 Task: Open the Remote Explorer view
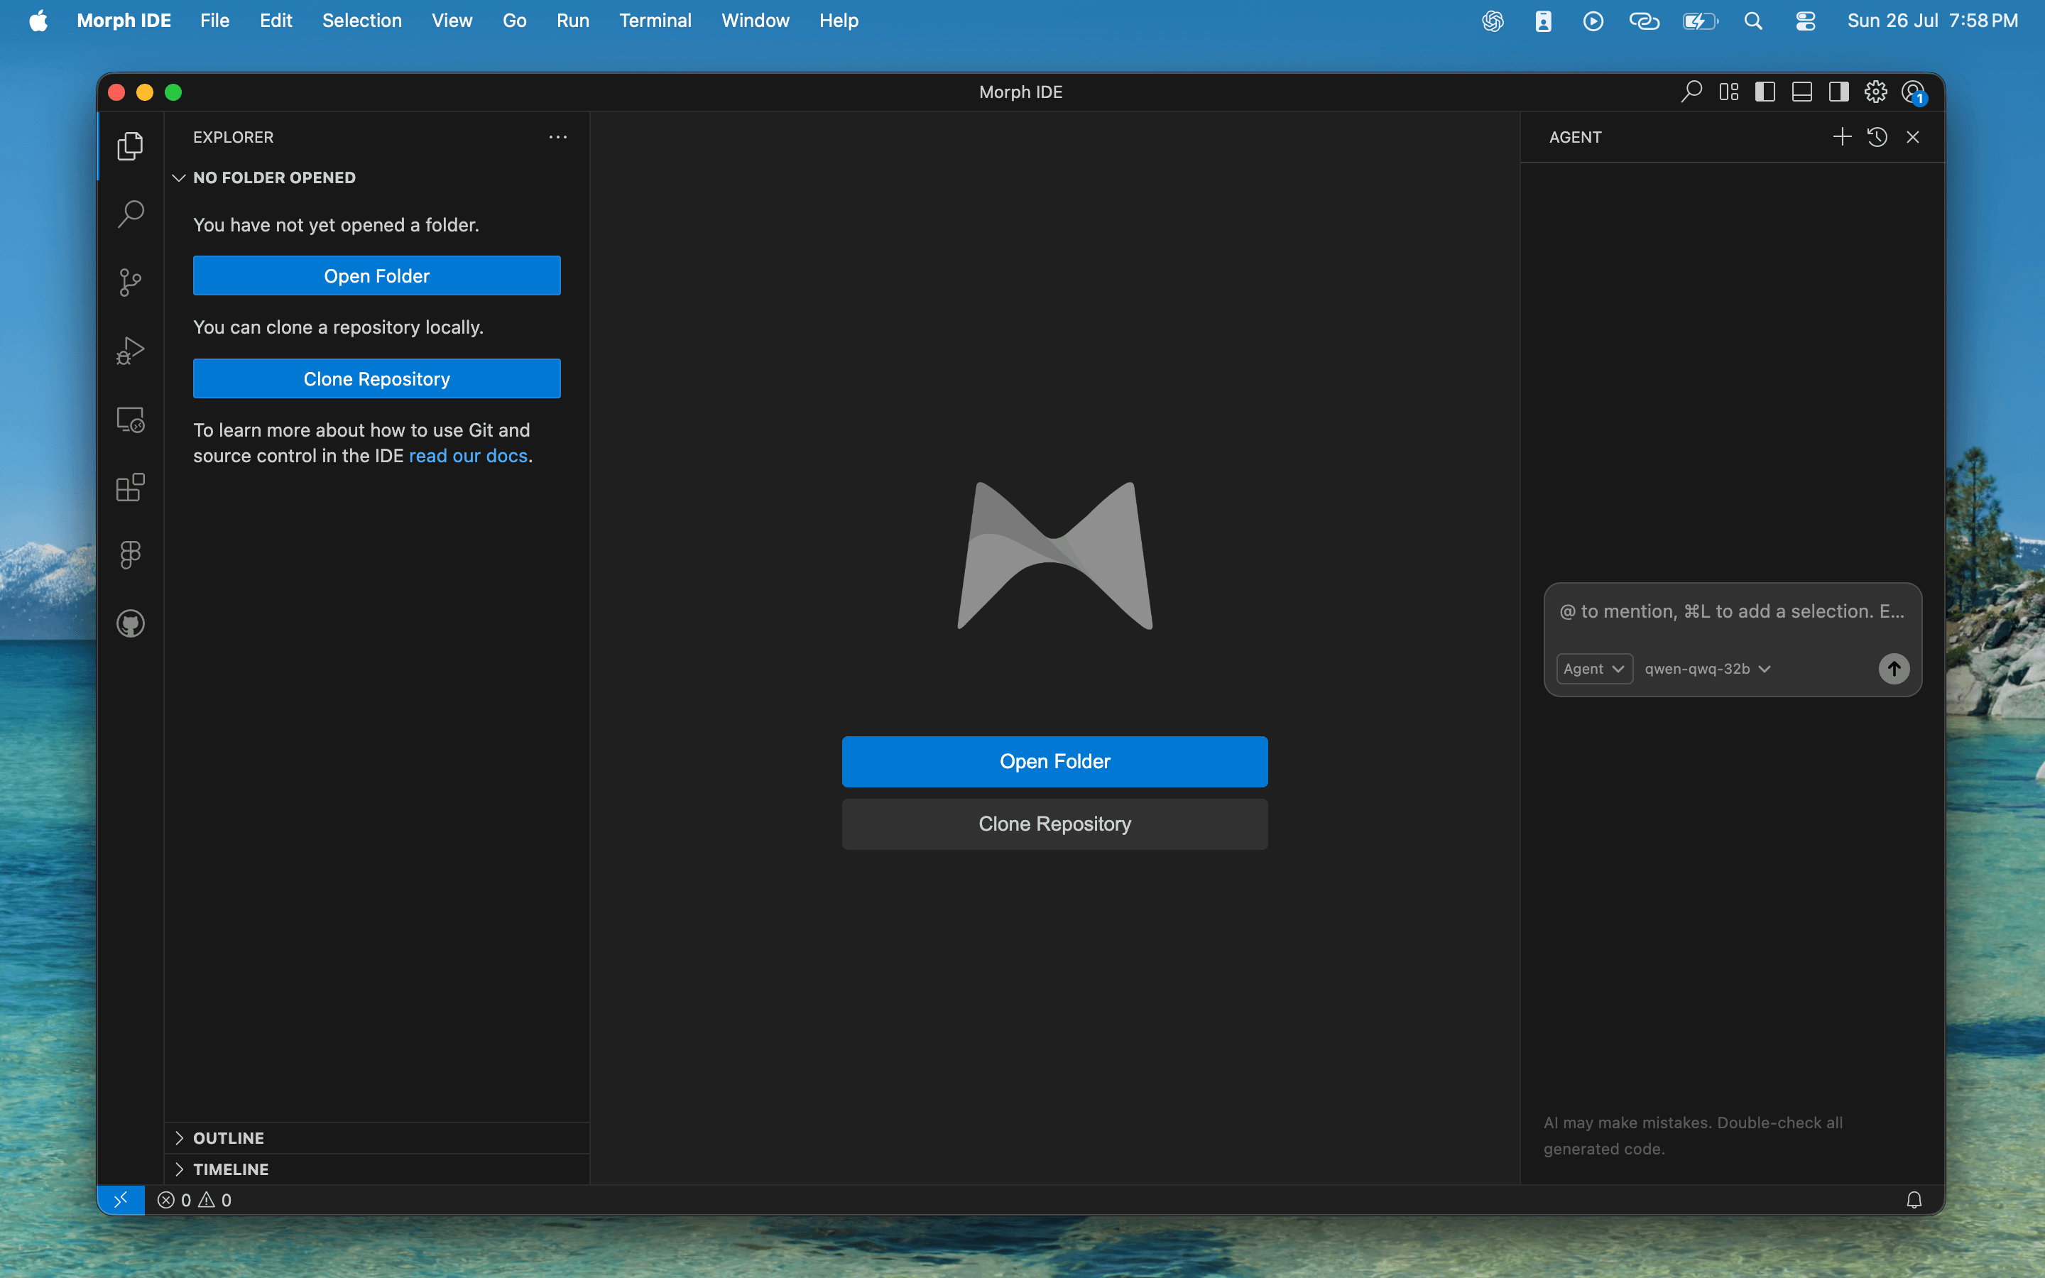point(130,419)
